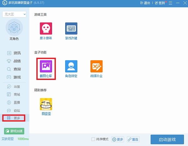Open the 直播 live stream section

(x=14, y=102)
